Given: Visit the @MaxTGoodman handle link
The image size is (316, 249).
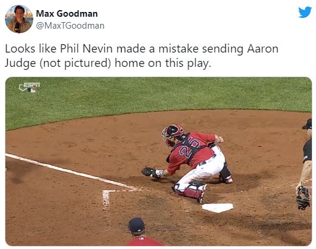Looking at the screenshot, I should pyautogui.click(x=70, y=26).
